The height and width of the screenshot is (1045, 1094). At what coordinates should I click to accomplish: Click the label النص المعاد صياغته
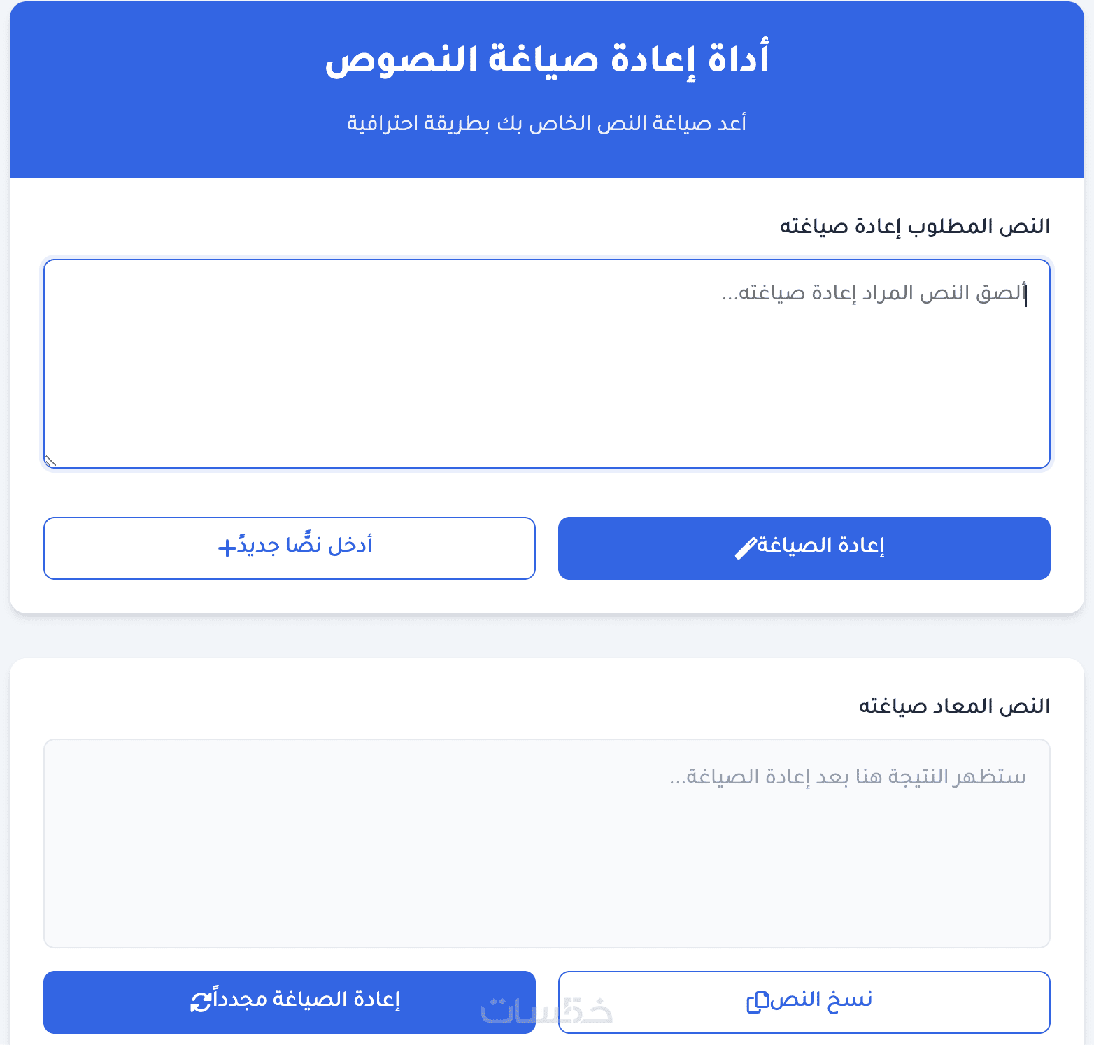click(954, 706)
